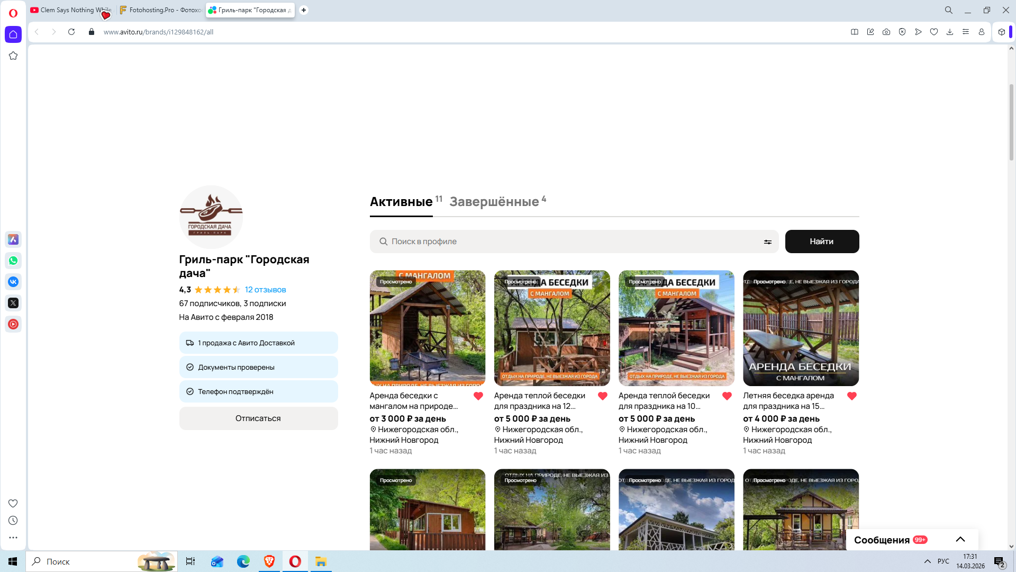Switch to Завершённые listings tab

coord(494,202)
